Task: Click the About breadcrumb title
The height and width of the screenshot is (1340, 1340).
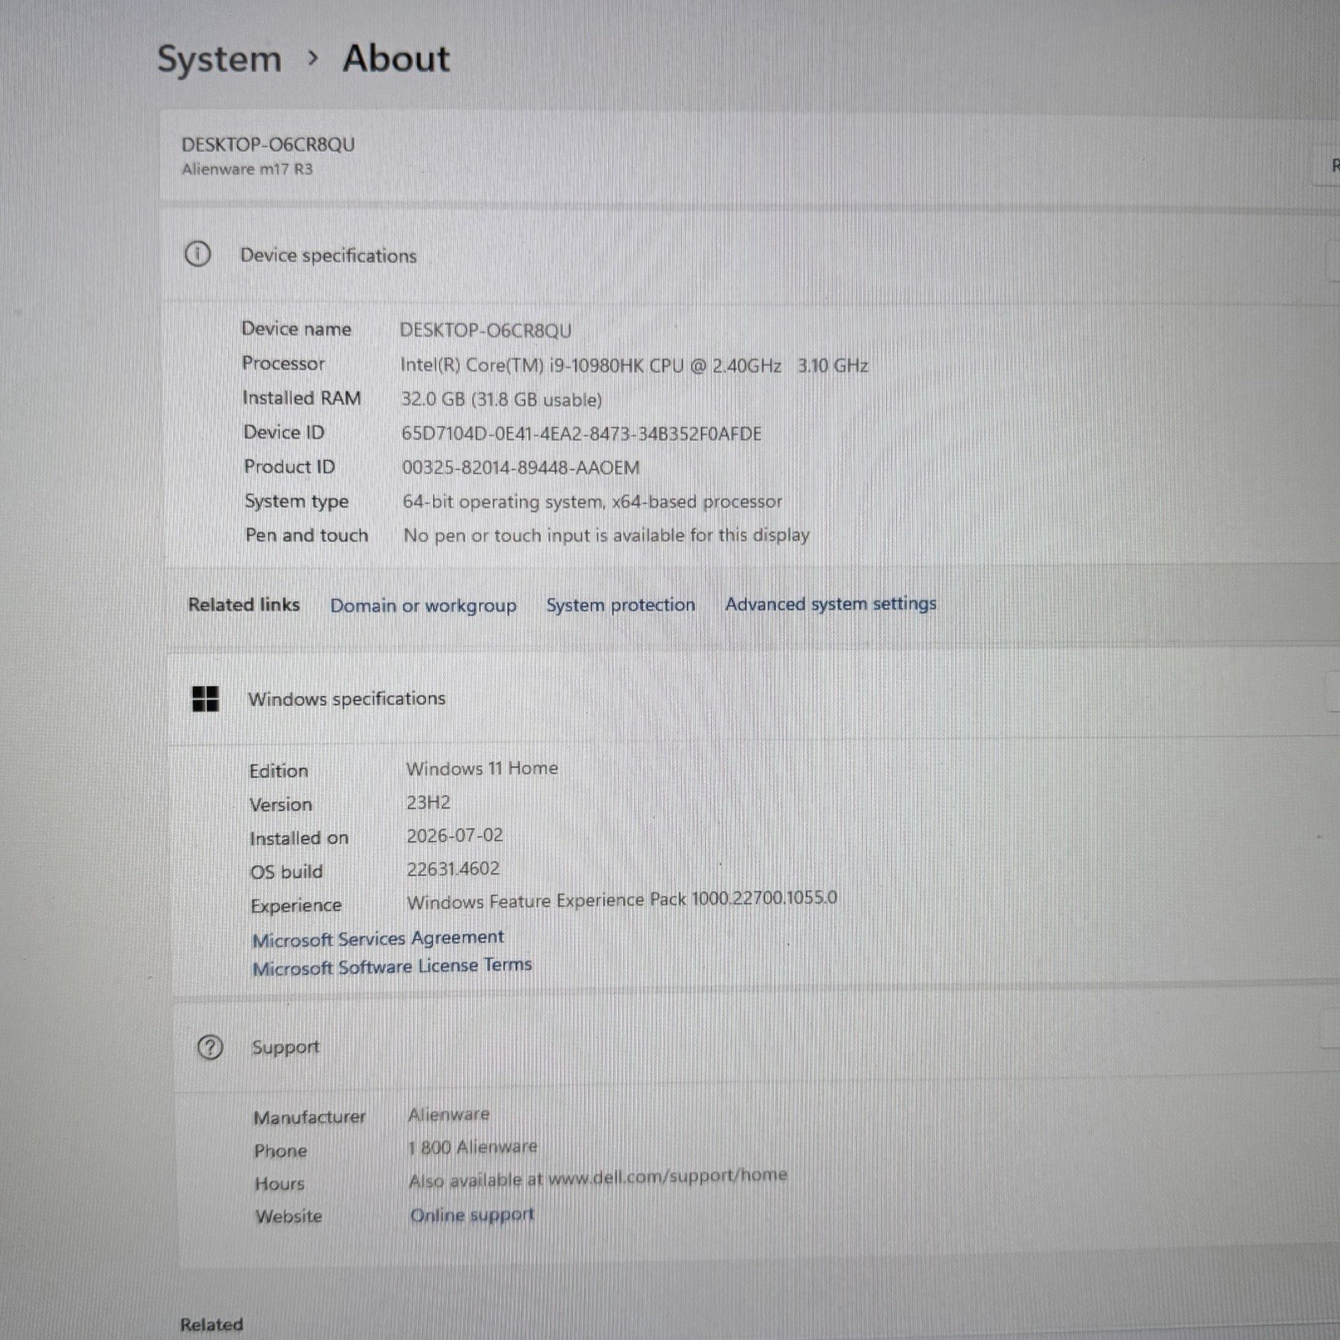Action: (396, 59)
